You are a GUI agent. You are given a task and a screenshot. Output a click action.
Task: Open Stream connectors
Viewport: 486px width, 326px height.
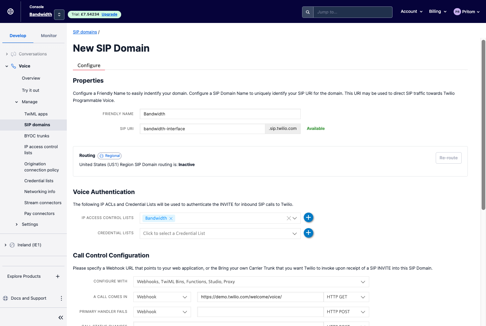pyautogui.click(x=43, y=203)
